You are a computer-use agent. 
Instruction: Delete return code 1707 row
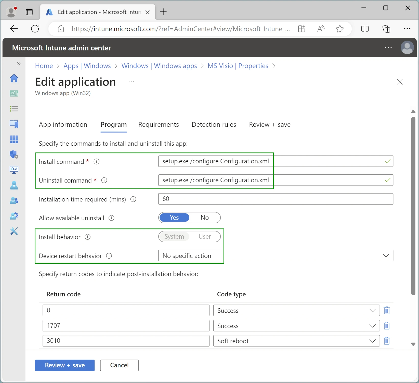pyautogui.click(x=387, y=326)
